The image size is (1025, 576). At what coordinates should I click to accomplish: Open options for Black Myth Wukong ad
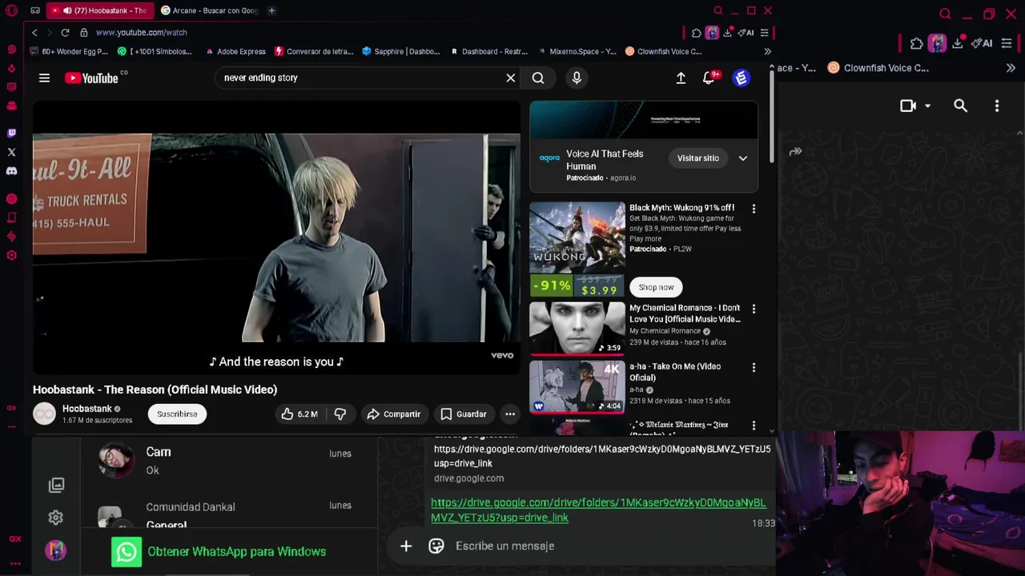(754, 209)
